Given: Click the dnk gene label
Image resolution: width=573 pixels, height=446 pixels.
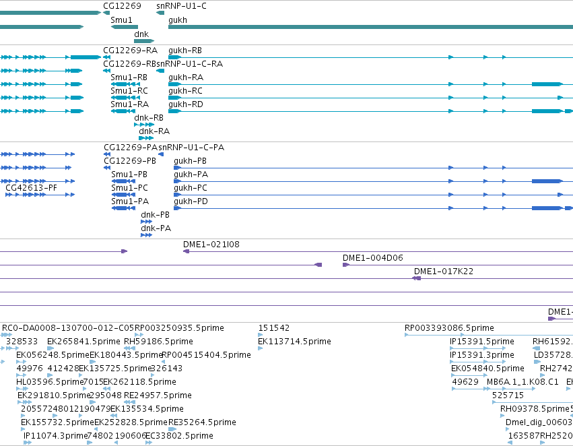Looking at the screenshot, I should pos(141,34).
